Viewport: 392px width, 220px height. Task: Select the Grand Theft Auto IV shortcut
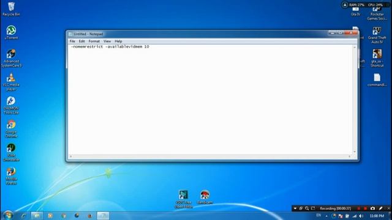pos(377,35)
